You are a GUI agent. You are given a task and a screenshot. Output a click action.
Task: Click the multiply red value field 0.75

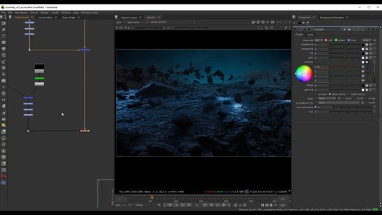click(x=321, y=67)
